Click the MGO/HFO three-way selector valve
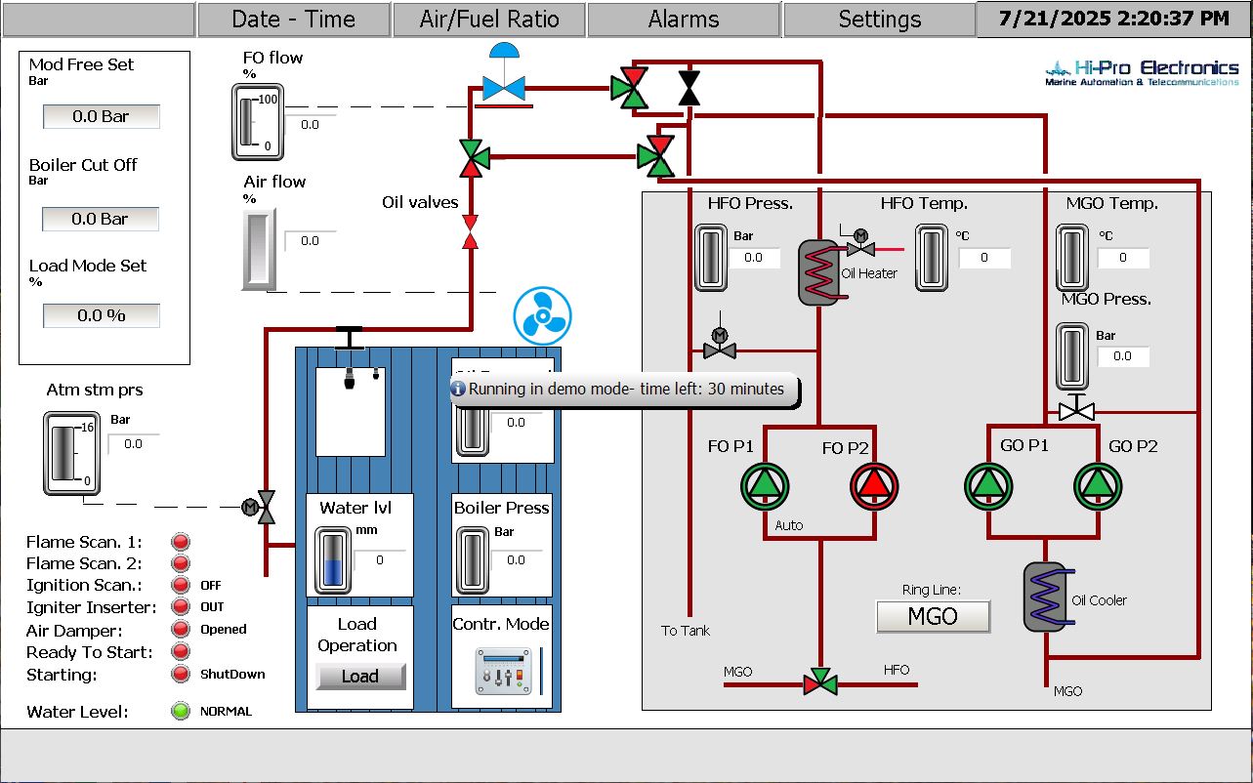Screen dimensions: 1253x783 click(x=820, y=682)
